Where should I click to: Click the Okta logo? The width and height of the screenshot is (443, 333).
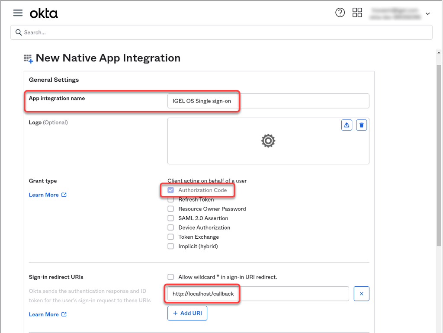click(x=44, y=13)
